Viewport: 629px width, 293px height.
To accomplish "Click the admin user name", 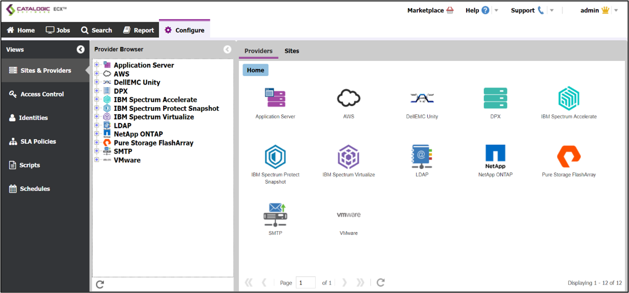I will coord(590,10).
